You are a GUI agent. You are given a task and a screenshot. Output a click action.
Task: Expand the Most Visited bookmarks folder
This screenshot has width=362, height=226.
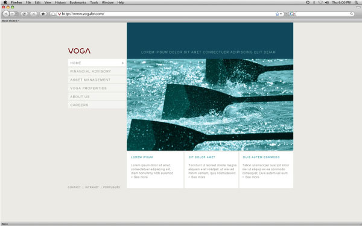pyautogui.click(x=10, y=20)
